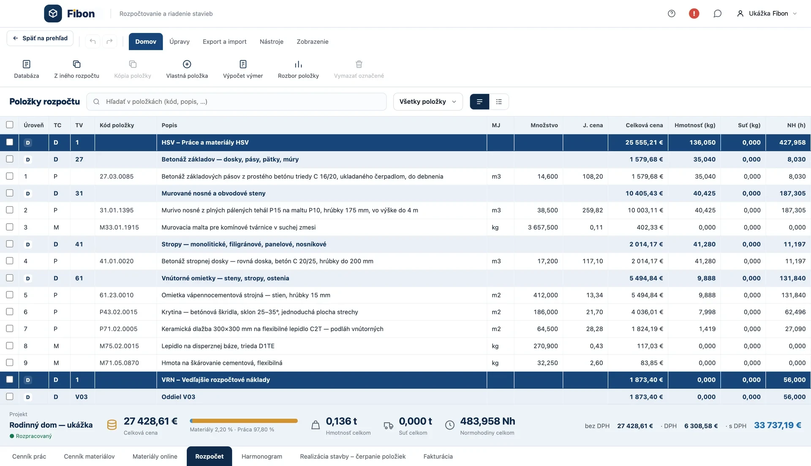The height and width of the screenshot is (466, 811).
Task: Open the Ukážka Fibon user menu
Action: click(x=767, y=14)
